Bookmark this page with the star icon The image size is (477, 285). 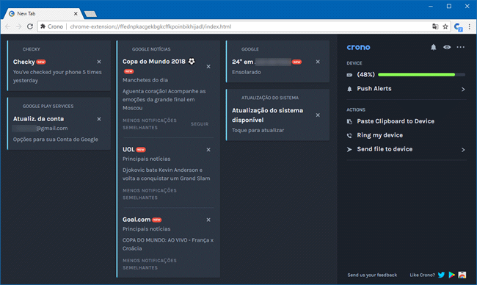(445, 26)
